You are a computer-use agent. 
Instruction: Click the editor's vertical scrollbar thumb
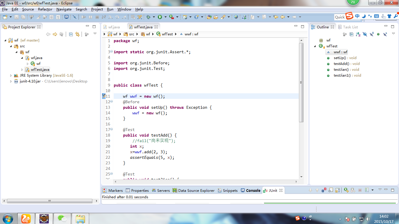301,82
